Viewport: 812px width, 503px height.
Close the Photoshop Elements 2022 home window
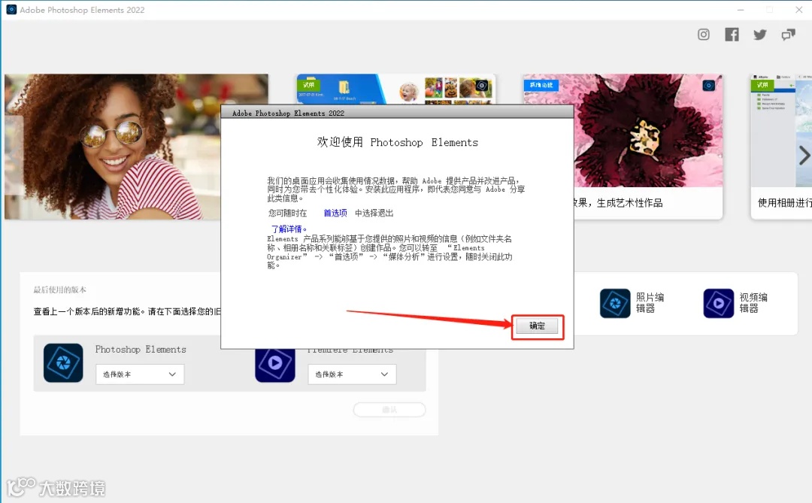pos(798,9)
